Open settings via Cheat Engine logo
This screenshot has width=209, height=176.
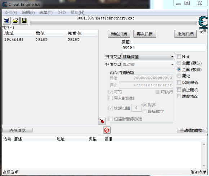click(x=203, y=22)
